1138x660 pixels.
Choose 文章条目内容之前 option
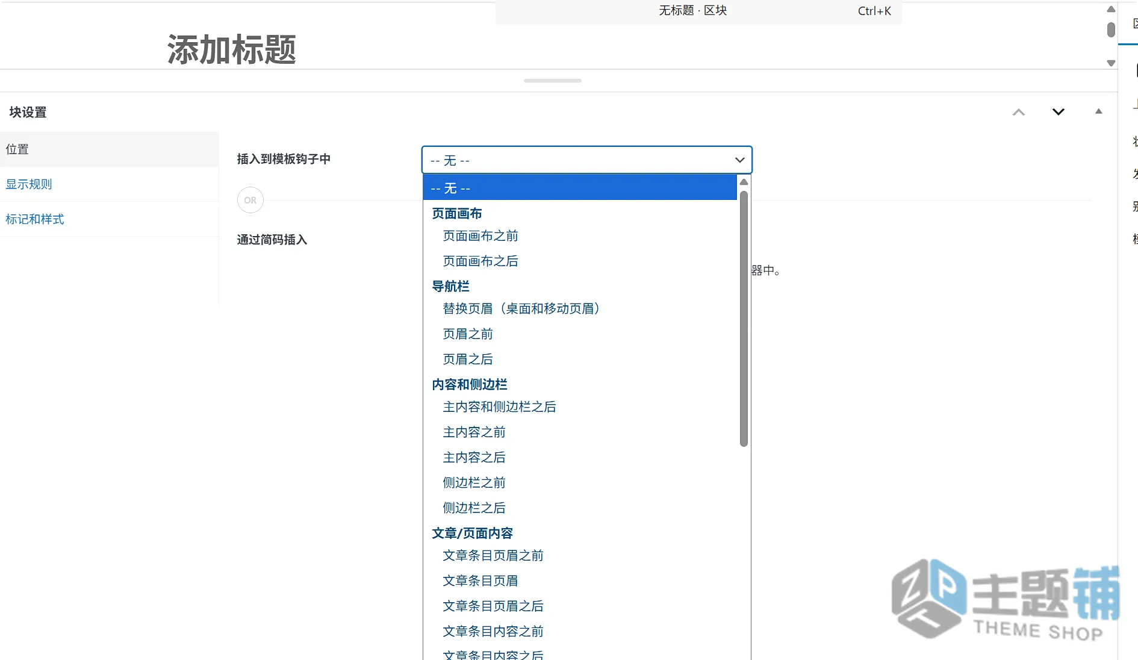coord(493,632)
